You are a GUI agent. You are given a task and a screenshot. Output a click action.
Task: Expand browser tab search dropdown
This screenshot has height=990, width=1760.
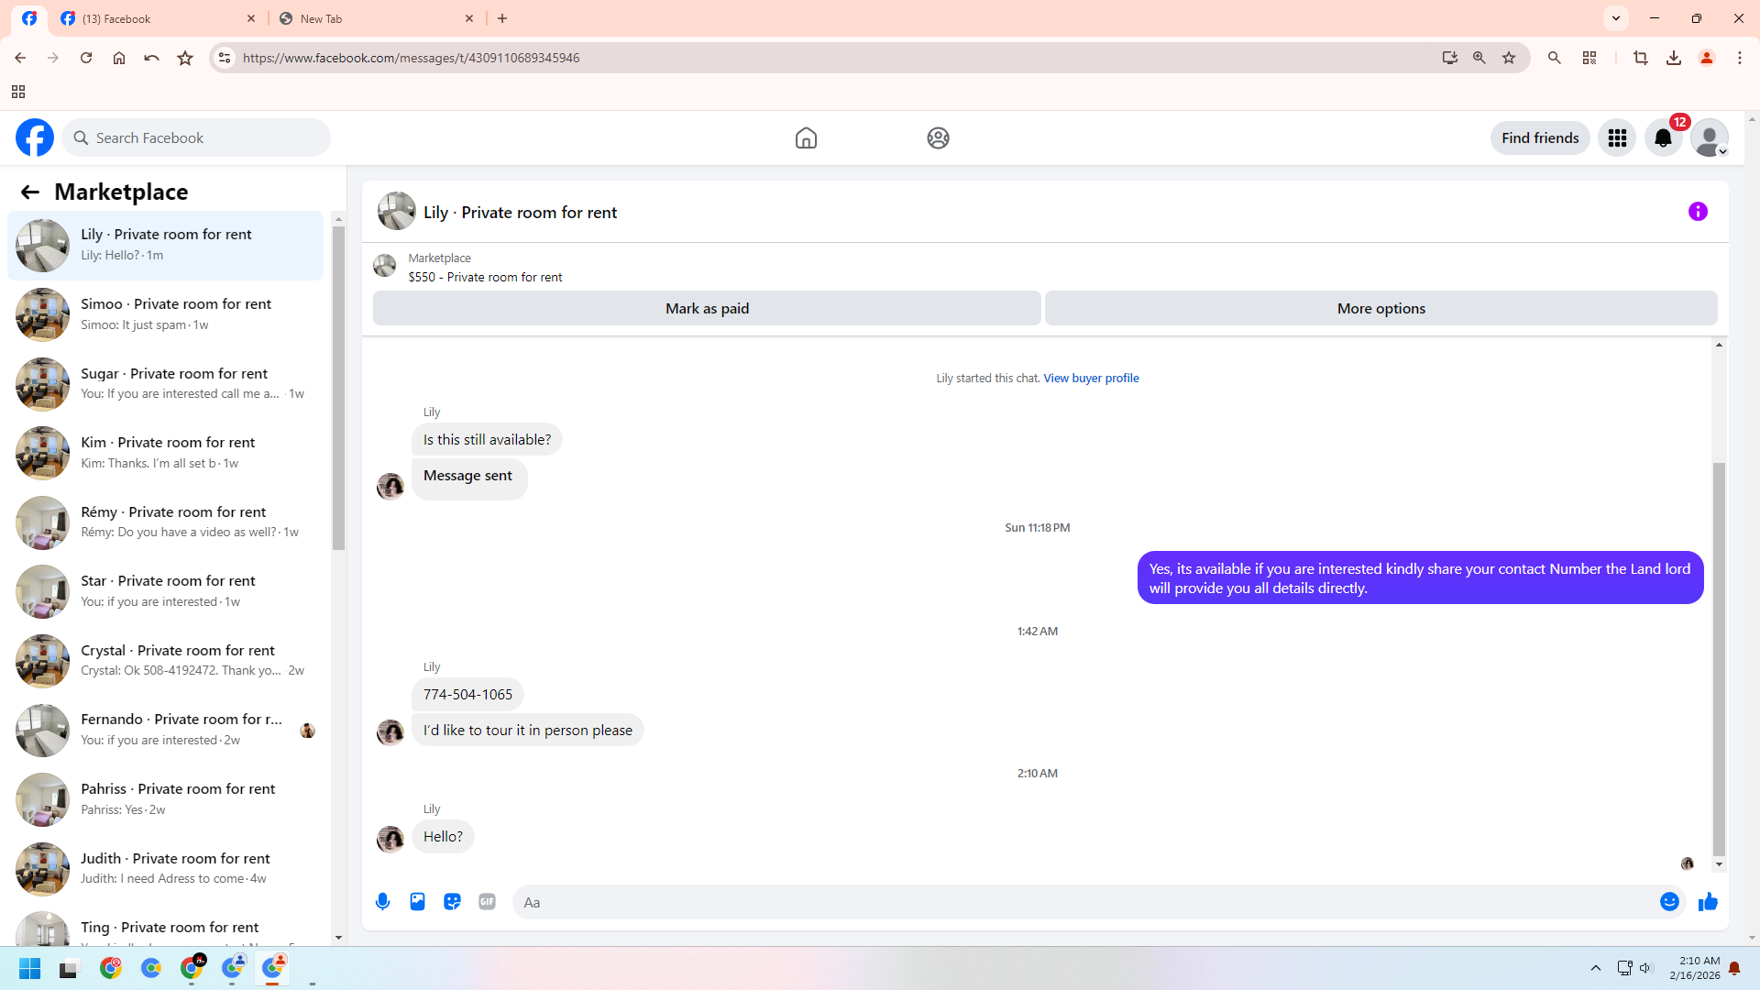coord(1616,18)
